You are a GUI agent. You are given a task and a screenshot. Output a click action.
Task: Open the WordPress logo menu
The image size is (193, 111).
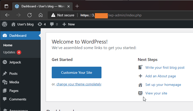pyautogui.click(x=5, y=24)
